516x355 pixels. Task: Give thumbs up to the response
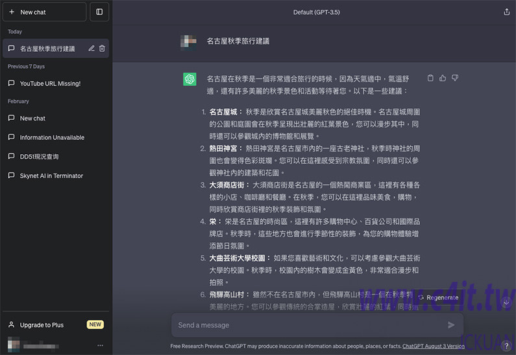click(x=443, y=78)
